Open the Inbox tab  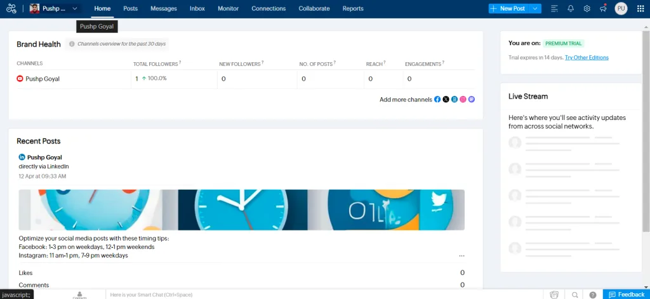[x=197, y=9]
